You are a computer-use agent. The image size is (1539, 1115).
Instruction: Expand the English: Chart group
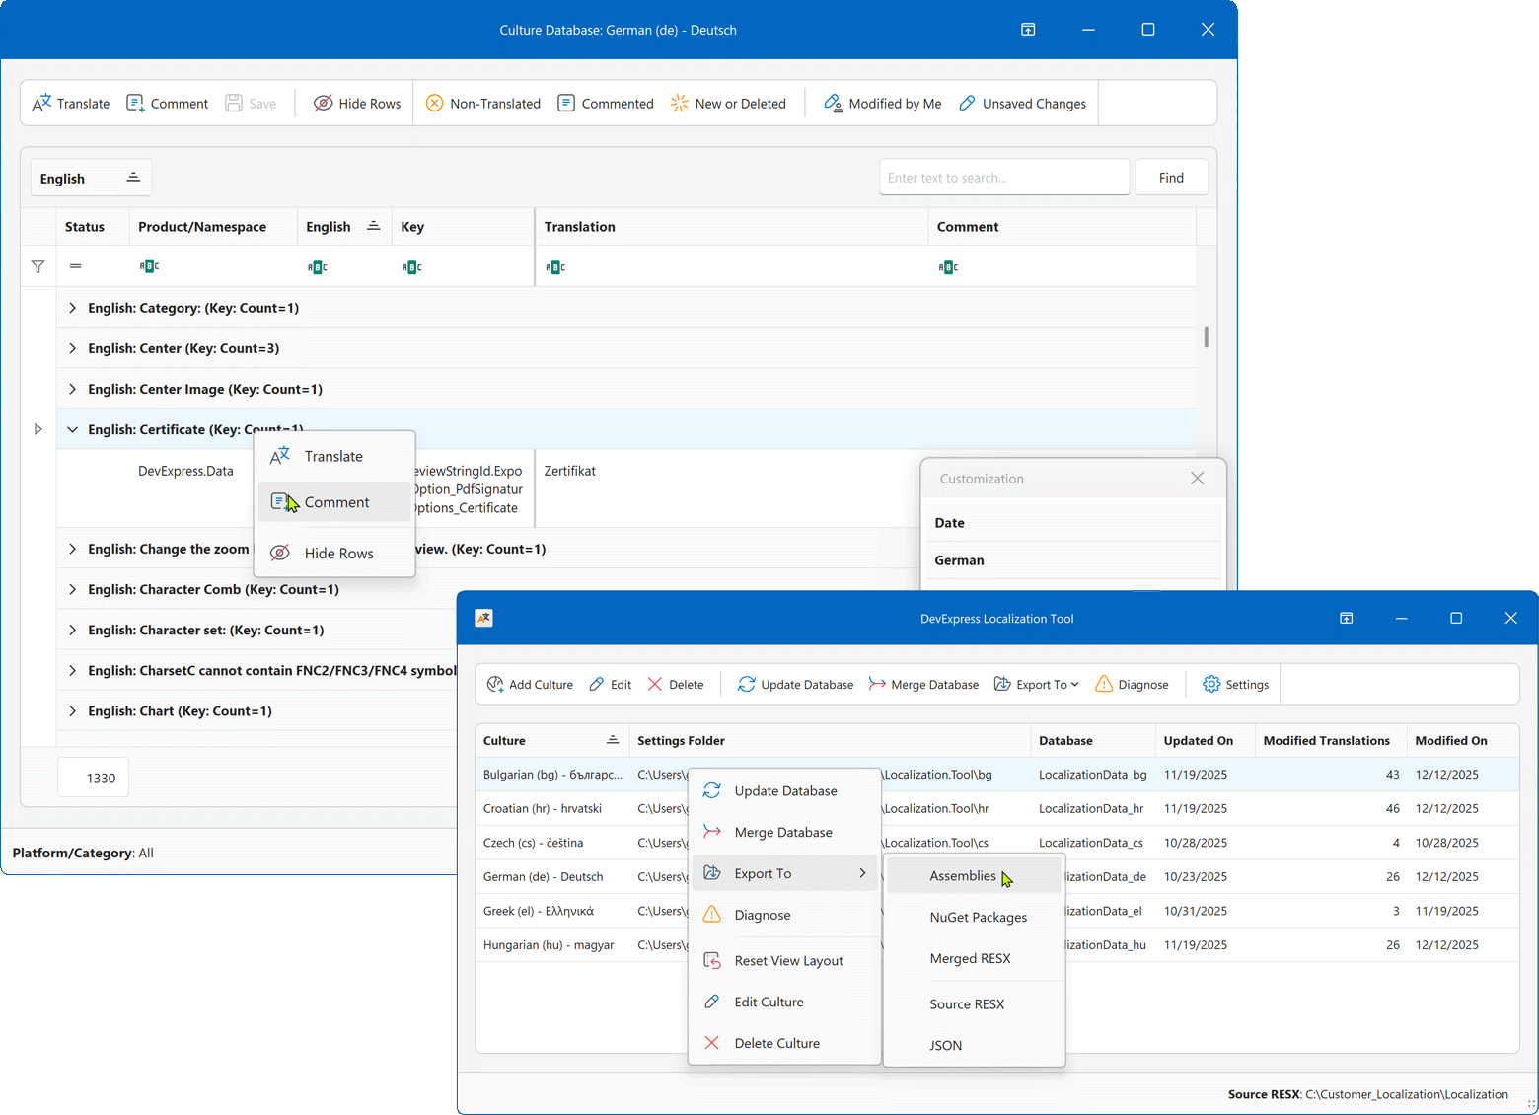click(x=71, y=710)
